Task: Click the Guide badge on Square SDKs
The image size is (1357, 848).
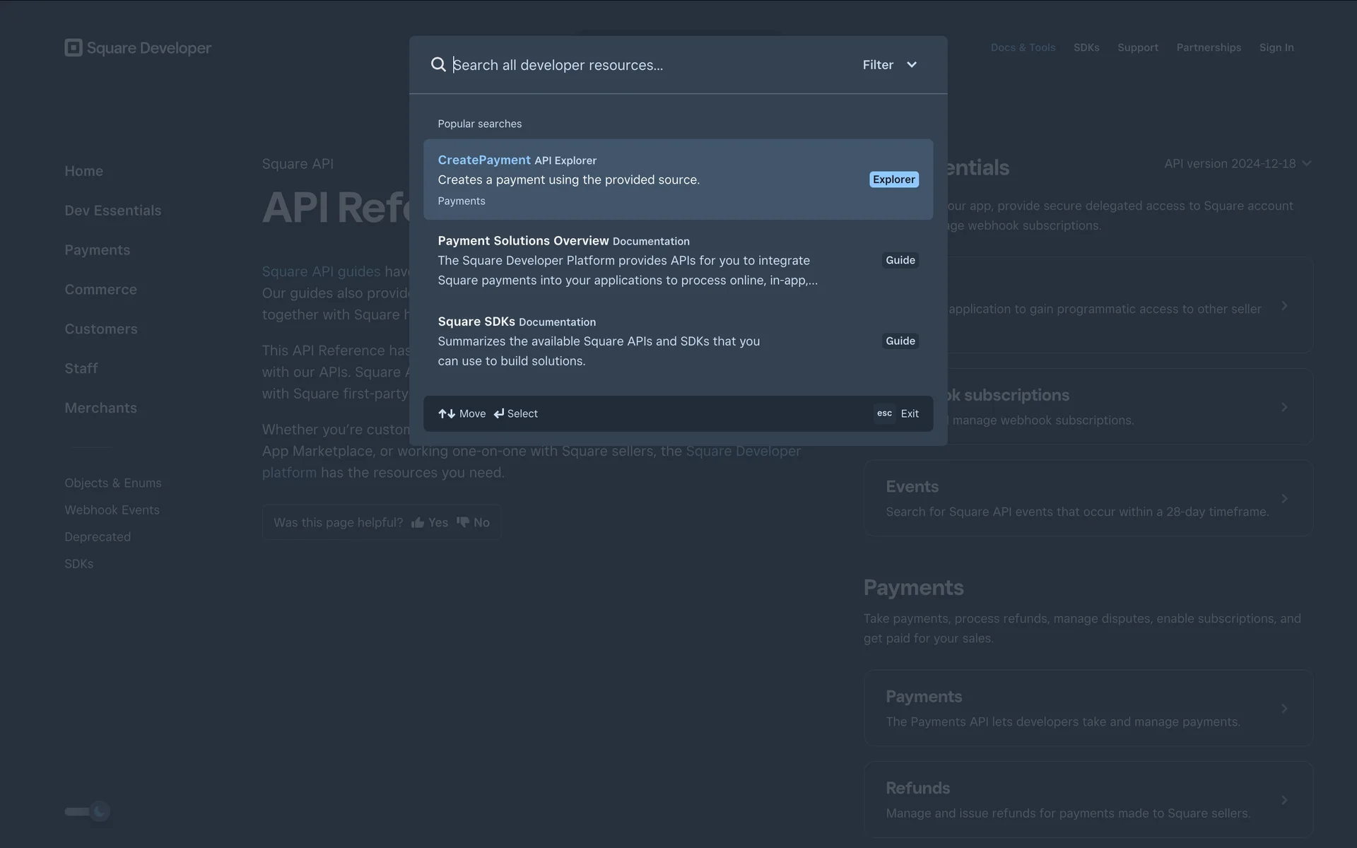Action: point(900,341)
